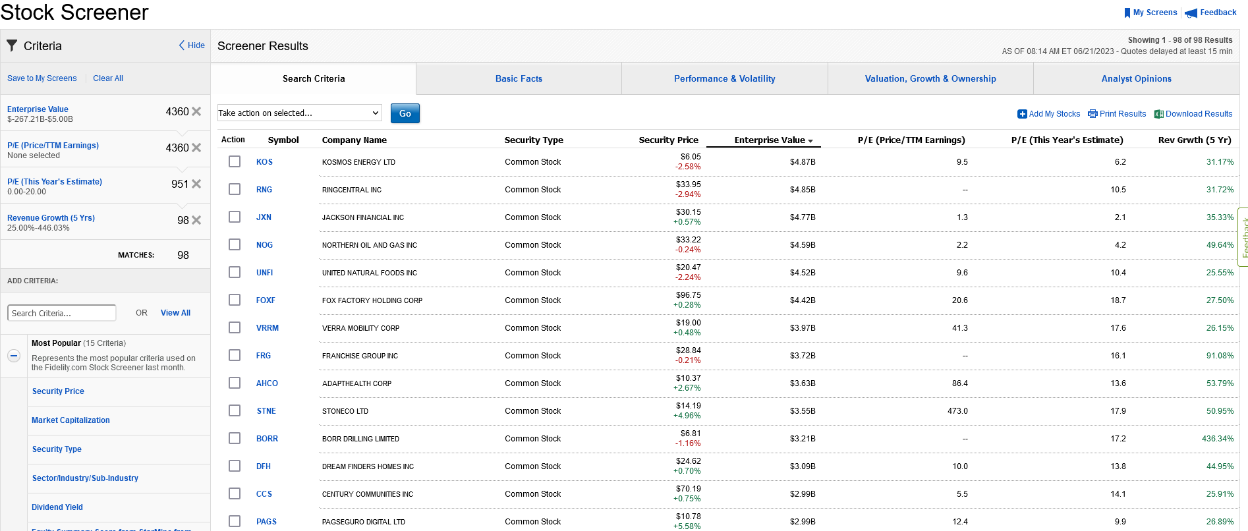Image resolution: width=1248 pixels, height=531 pixels.
Task: Open the P/E (This Year's Estimate) criterion
Action: [x=55, y=182]
